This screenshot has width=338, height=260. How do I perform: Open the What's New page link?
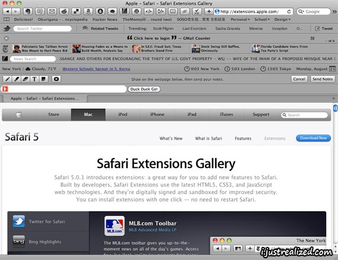(171, 138)
